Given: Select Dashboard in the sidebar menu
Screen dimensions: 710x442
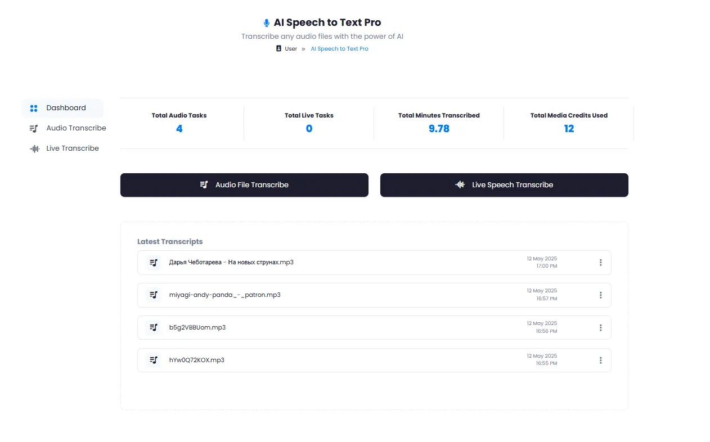Looking at the screenshot, I should click(x=62, y=108).
